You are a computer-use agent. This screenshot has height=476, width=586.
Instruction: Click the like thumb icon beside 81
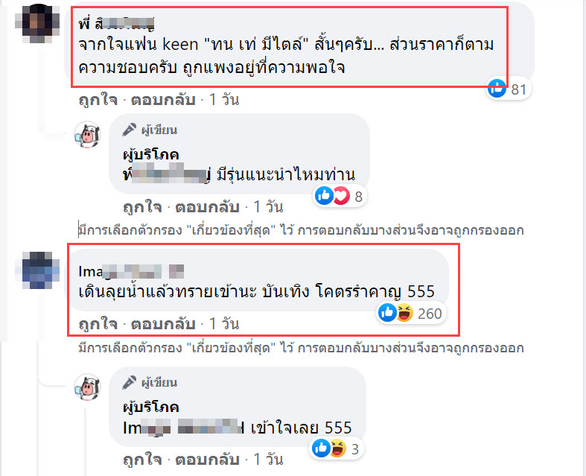click(x=497, y=89)
